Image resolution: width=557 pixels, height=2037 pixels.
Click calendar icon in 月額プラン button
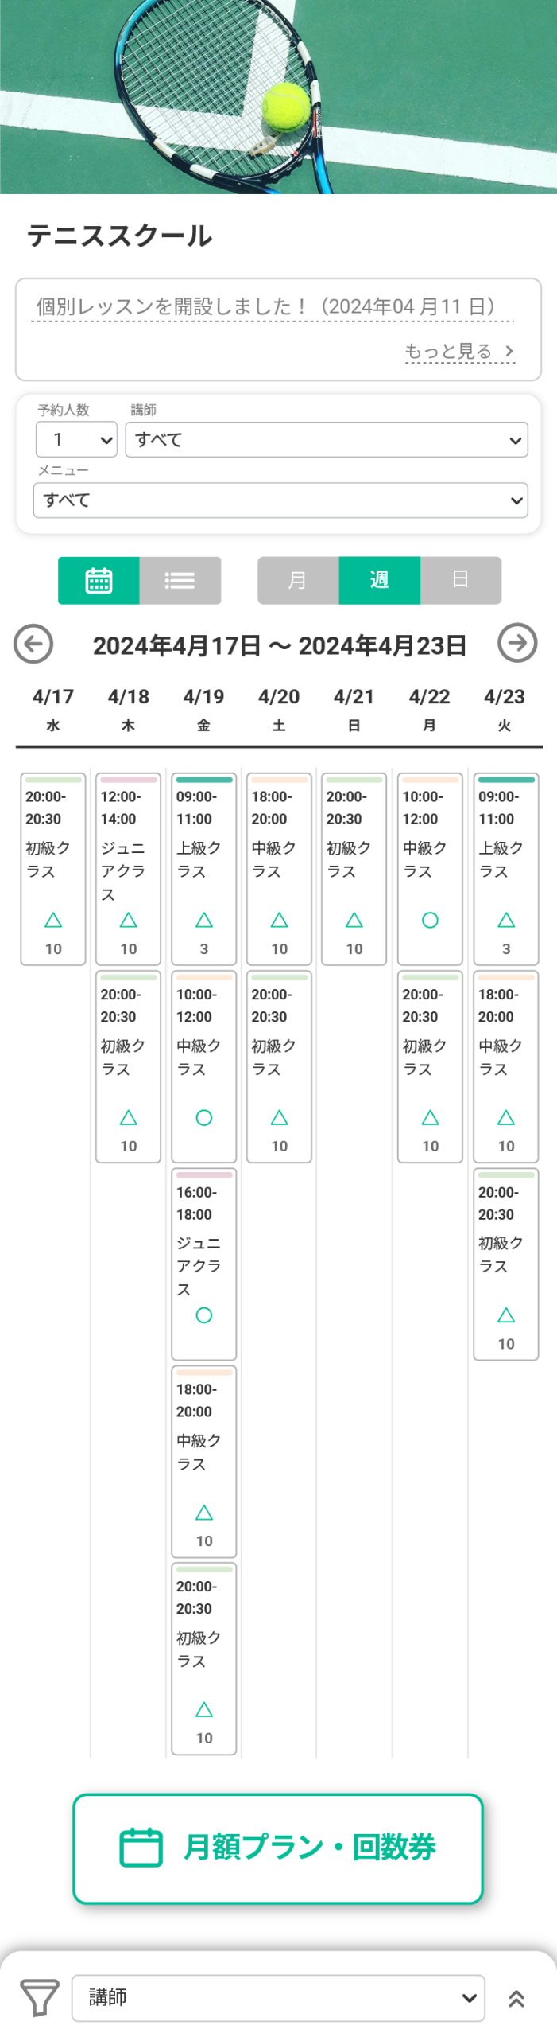[x=141, y=1847]
